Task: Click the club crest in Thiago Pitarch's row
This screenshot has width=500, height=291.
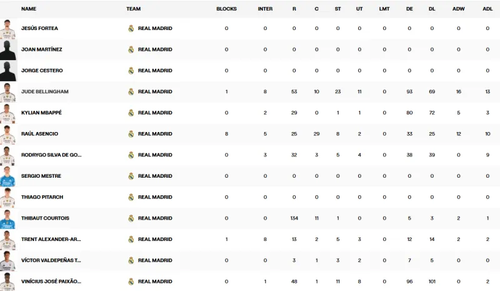Action: point(131,197)
